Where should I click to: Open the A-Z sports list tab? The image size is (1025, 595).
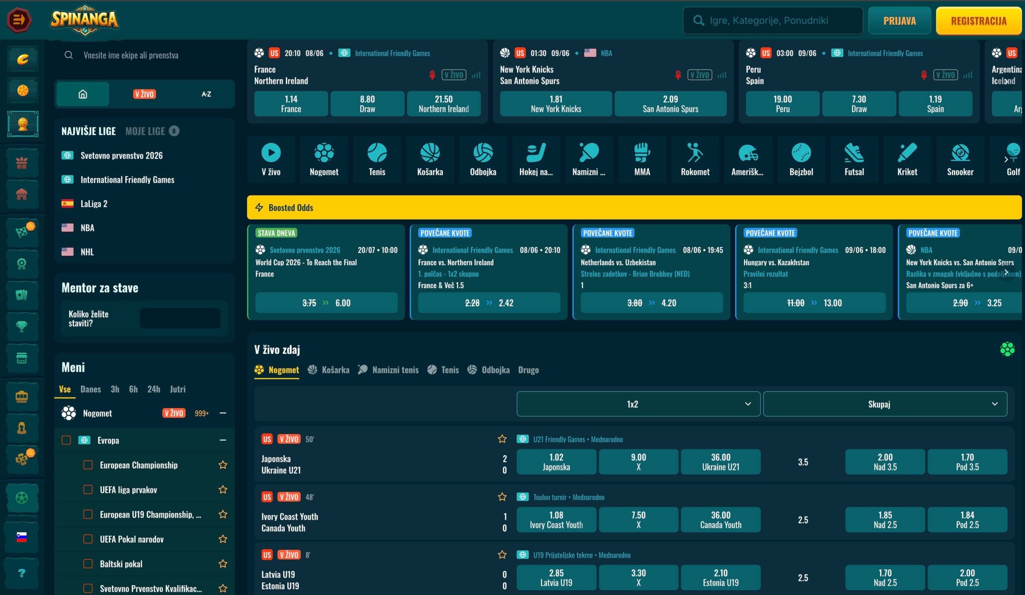tap(206, 94)
